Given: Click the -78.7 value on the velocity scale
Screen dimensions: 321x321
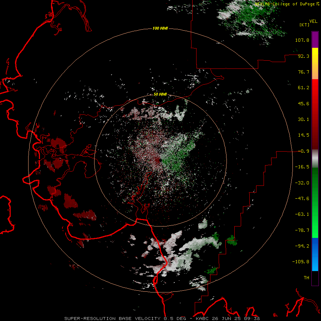Looking at the screenshot, I should pyautogui.click(x=302, y=230).
